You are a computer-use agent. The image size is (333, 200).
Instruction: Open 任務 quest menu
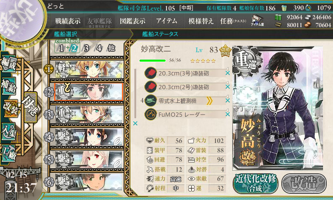tap(233, 21)
